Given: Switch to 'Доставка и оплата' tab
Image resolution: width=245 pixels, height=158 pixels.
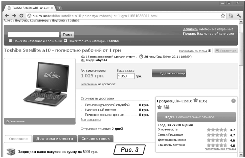Looking at the screenshot, I should (x=55, y=139).
